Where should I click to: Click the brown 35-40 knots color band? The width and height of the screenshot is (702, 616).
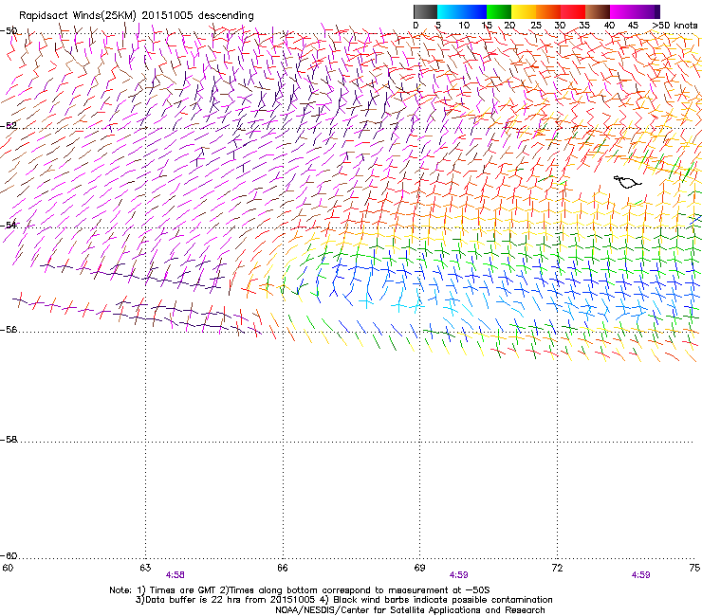point(598,11)
